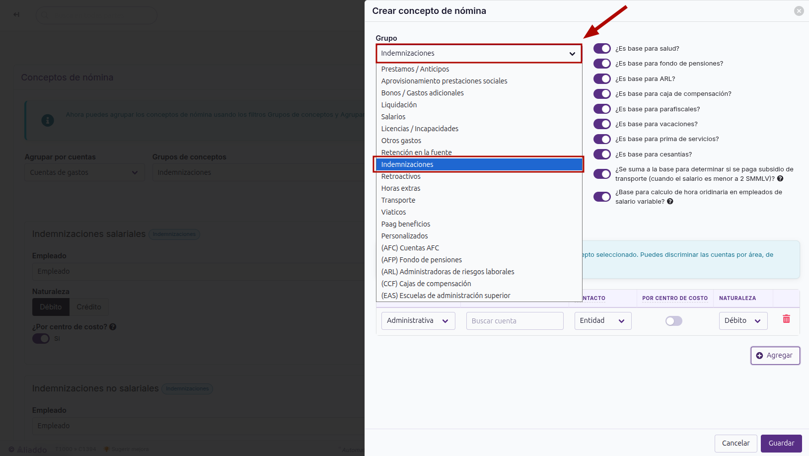Choose Personalizados from the list
Image resolution: width=809 pixels, height=456 pixels.
pyautogui.click(x=479, y=236)
